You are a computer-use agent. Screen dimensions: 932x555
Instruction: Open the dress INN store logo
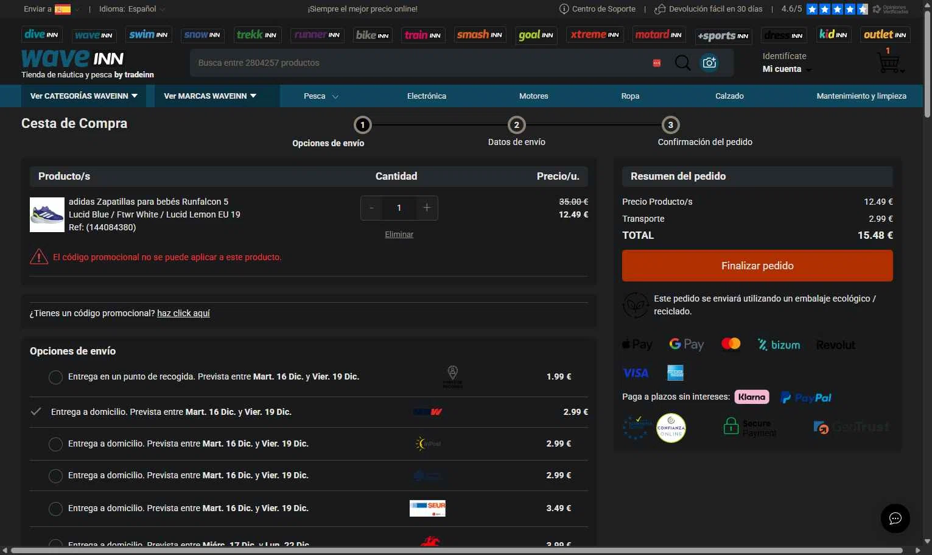[784, 35]
